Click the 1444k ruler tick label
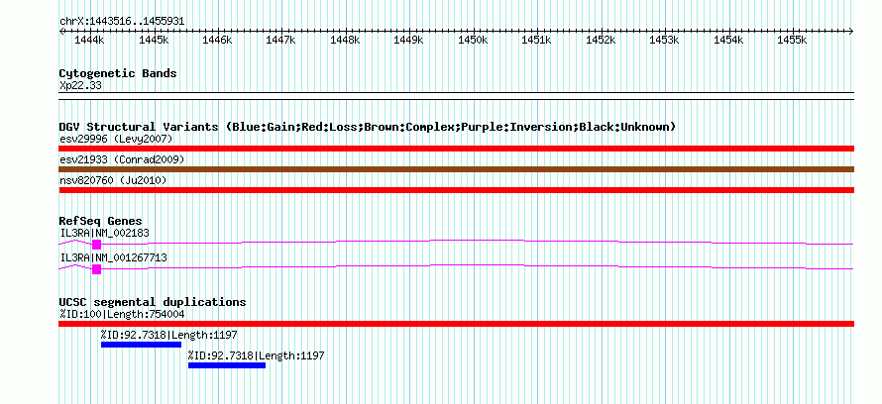 (x=89, y=41)
